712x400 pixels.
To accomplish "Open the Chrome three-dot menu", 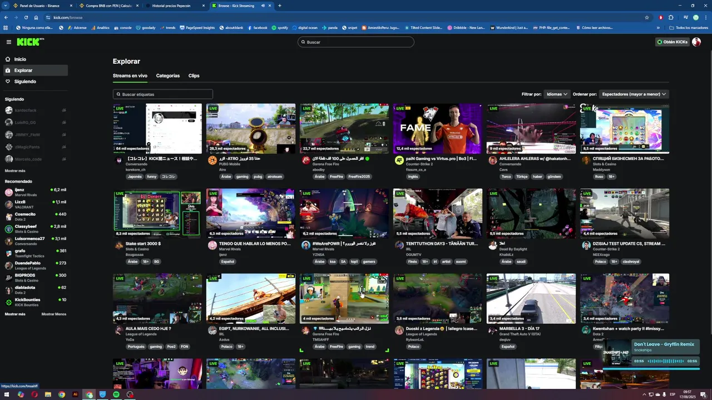I will 705,17.
